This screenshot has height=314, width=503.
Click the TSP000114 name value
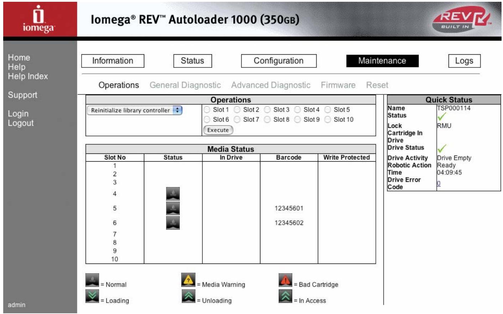[x=454, y=108]
